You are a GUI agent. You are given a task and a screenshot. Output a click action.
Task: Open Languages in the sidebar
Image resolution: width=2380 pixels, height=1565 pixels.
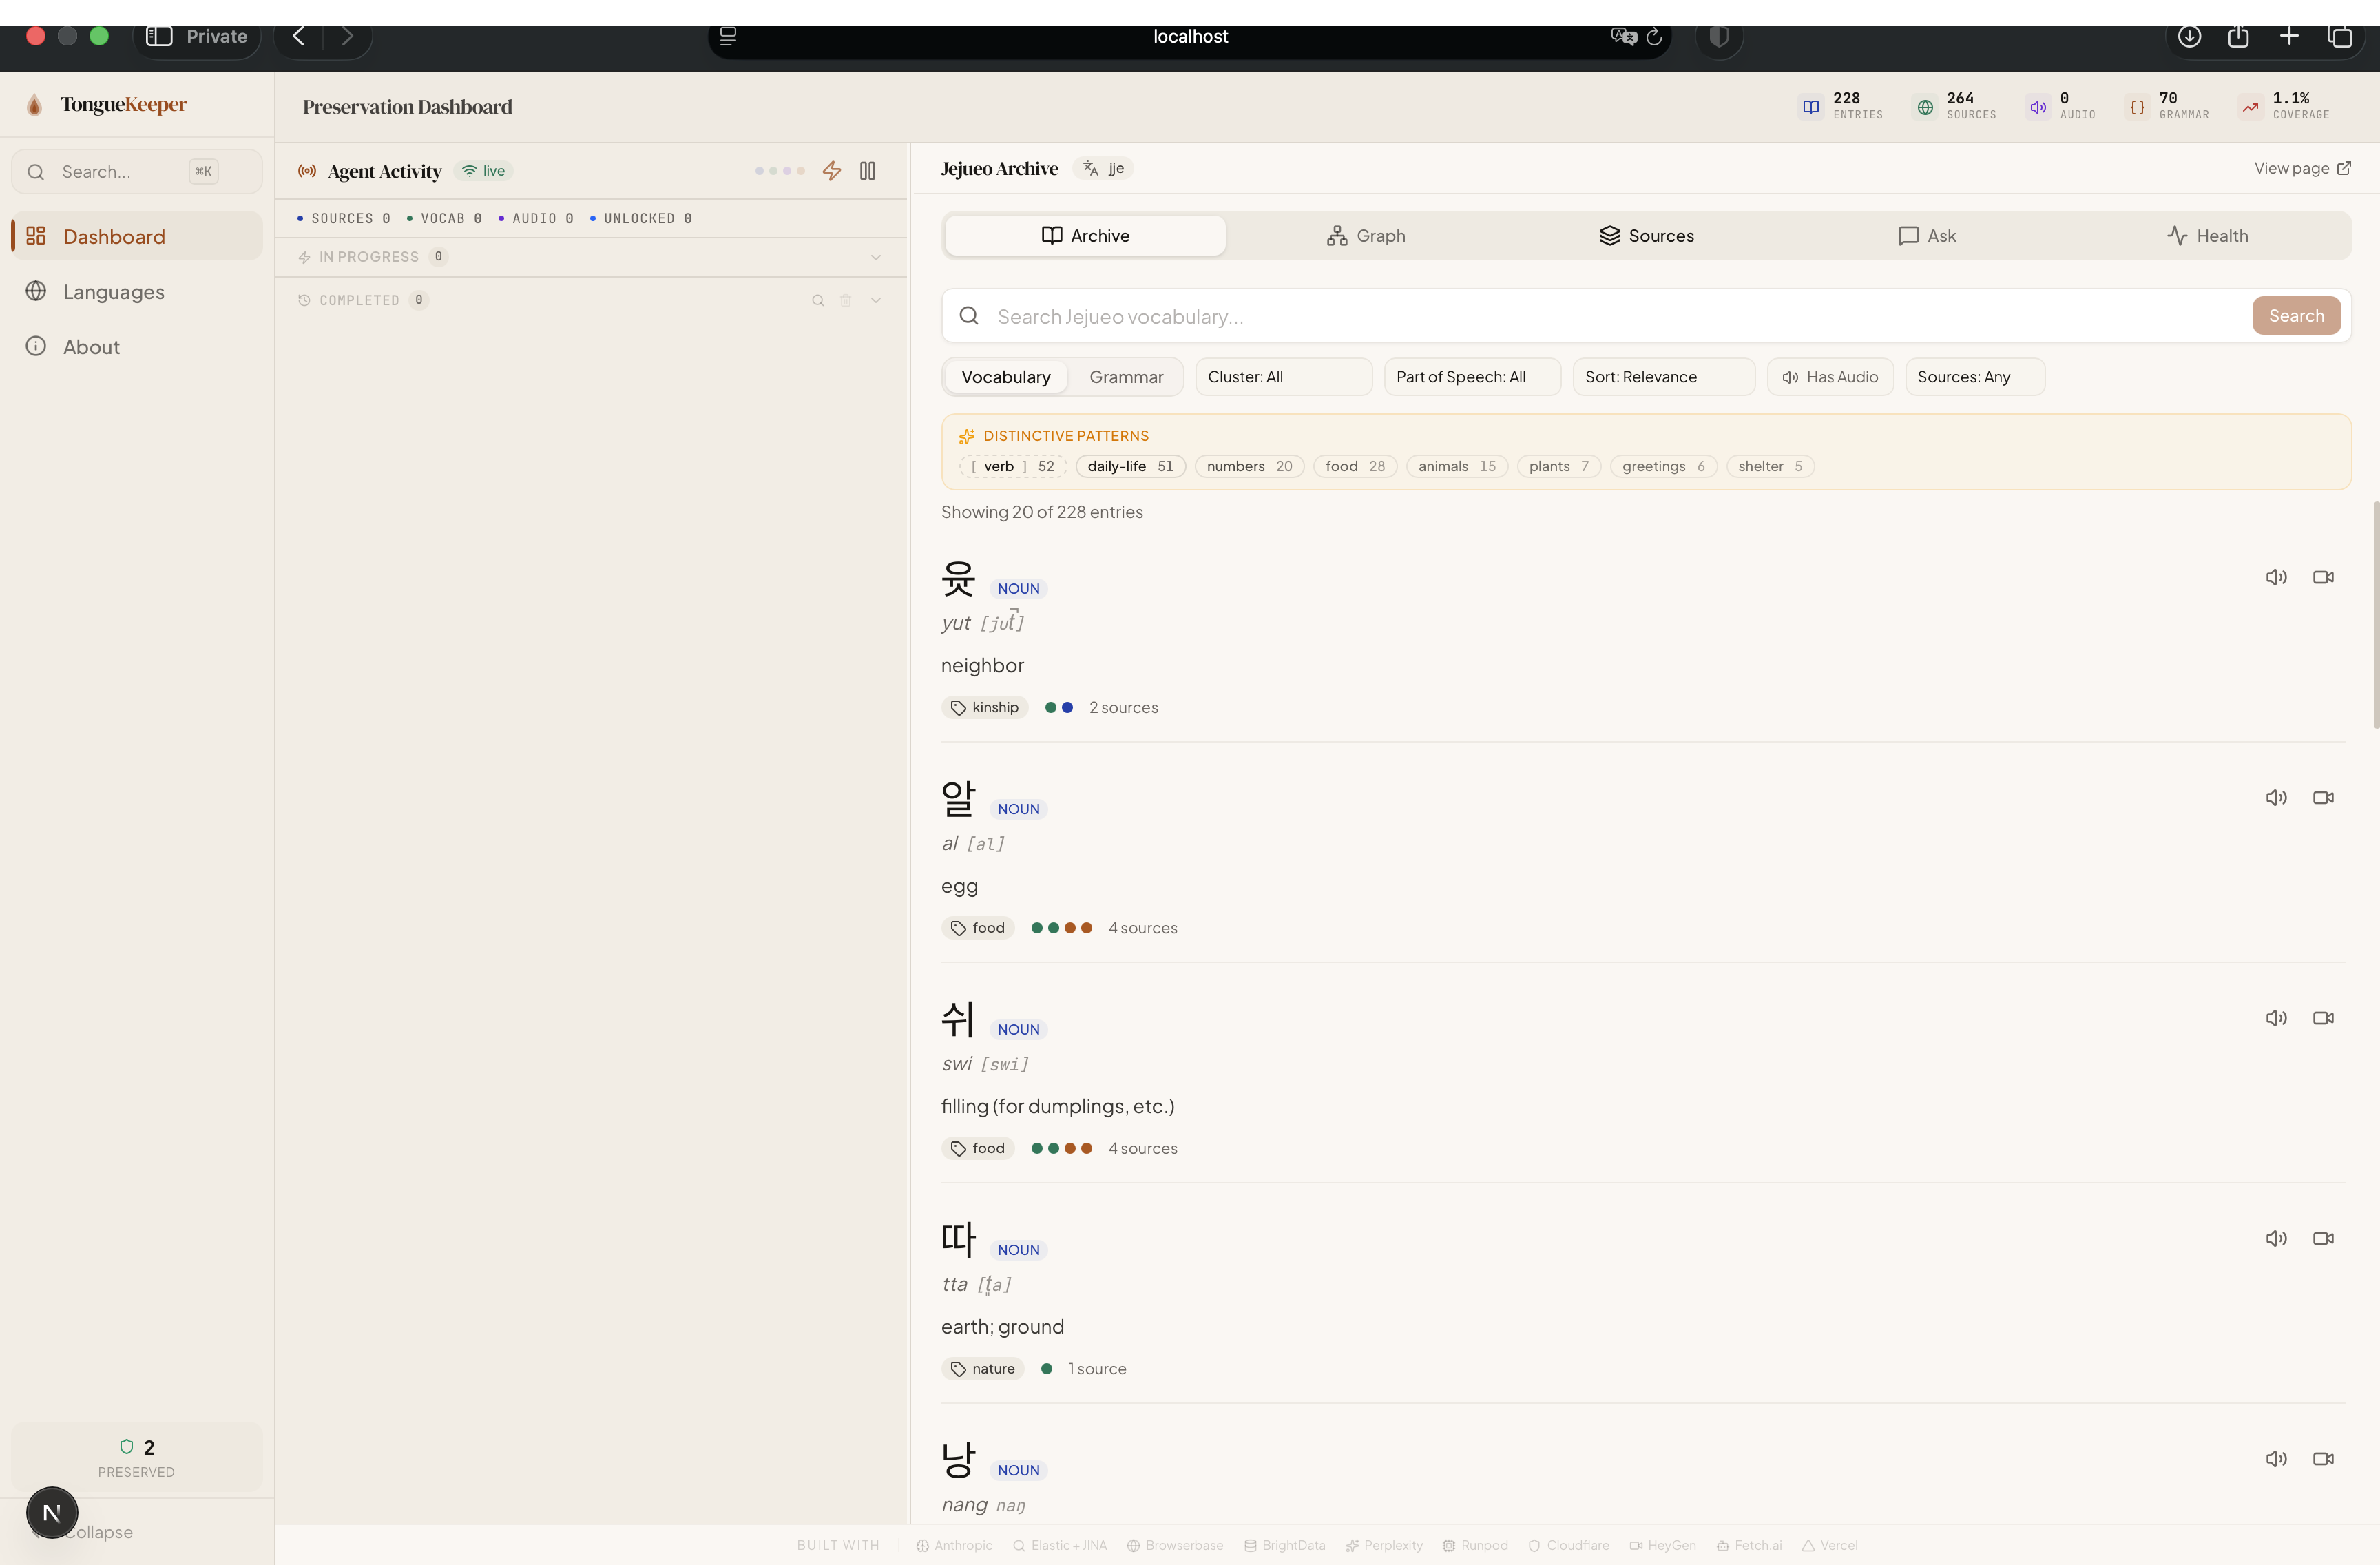[113, 292]
